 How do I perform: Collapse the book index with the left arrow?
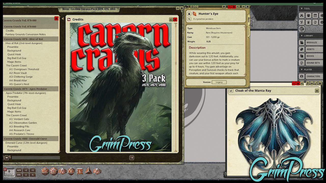coord(63,19)
